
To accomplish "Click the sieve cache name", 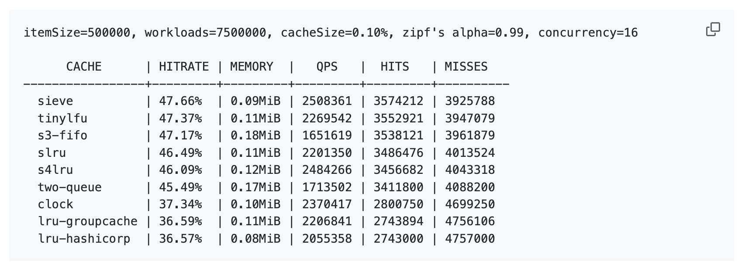I will click(55, 101).
